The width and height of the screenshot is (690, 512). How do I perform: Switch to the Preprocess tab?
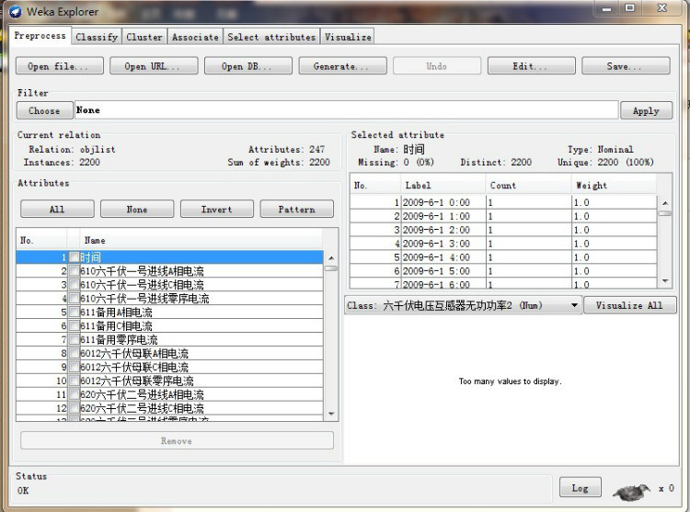[x=40, y=36]
